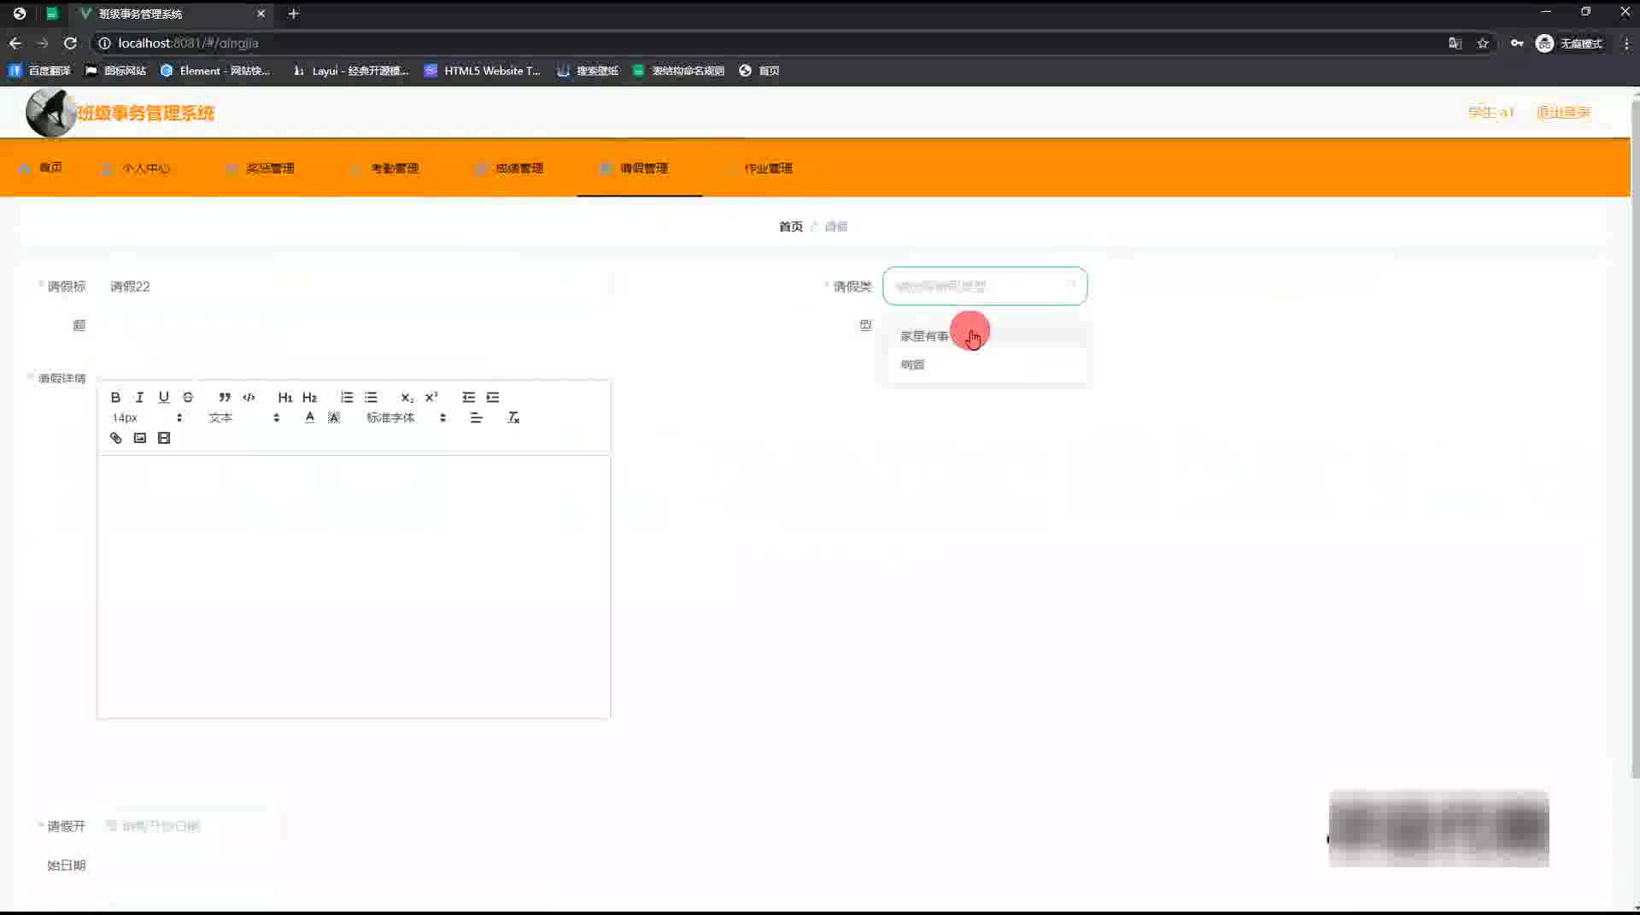This screenshot has width=1640, height=915.
Task: Increase text indent in the editor
Action: [x=493, y=397]
